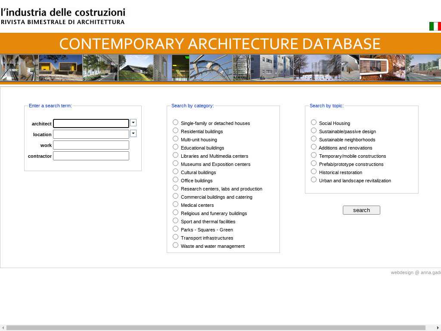441x331 pixels.
Task: Select Sport and thermal facilities category
Action: coord(175,221)
